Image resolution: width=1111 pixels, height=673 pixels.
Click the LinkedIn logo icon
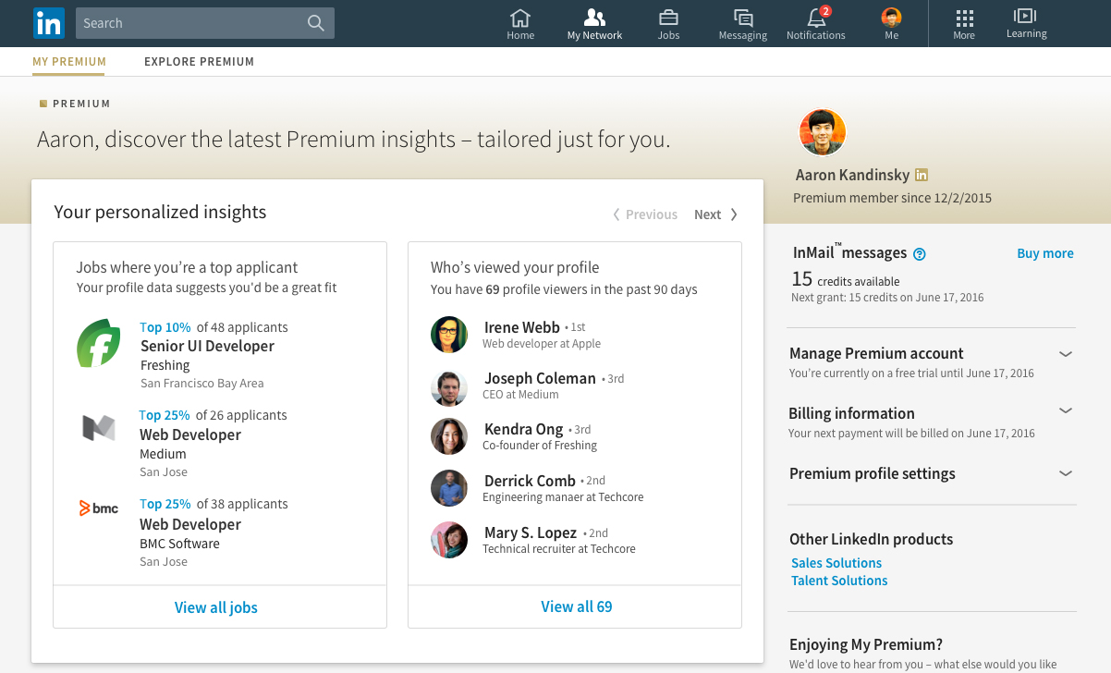click(48, 23)
